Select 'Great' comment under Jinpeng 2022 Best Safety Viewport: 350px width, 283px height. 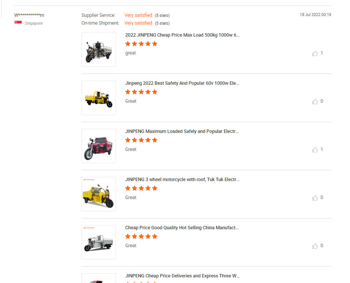tap(131, 101)
